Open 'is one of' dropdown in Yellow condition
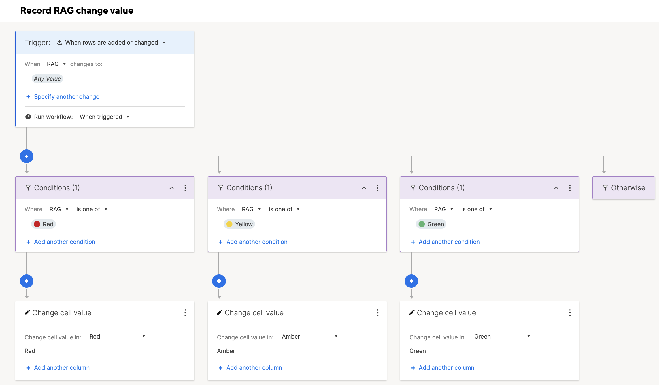 pyautogui.click(x=284, y=209)
